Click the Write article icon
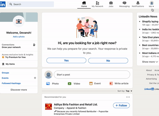Viewport: 159px width, 116px height. [111, 83]
